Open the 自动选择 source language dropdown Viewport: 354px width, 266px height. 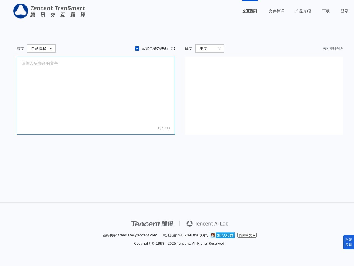click(x=41, y=48)
